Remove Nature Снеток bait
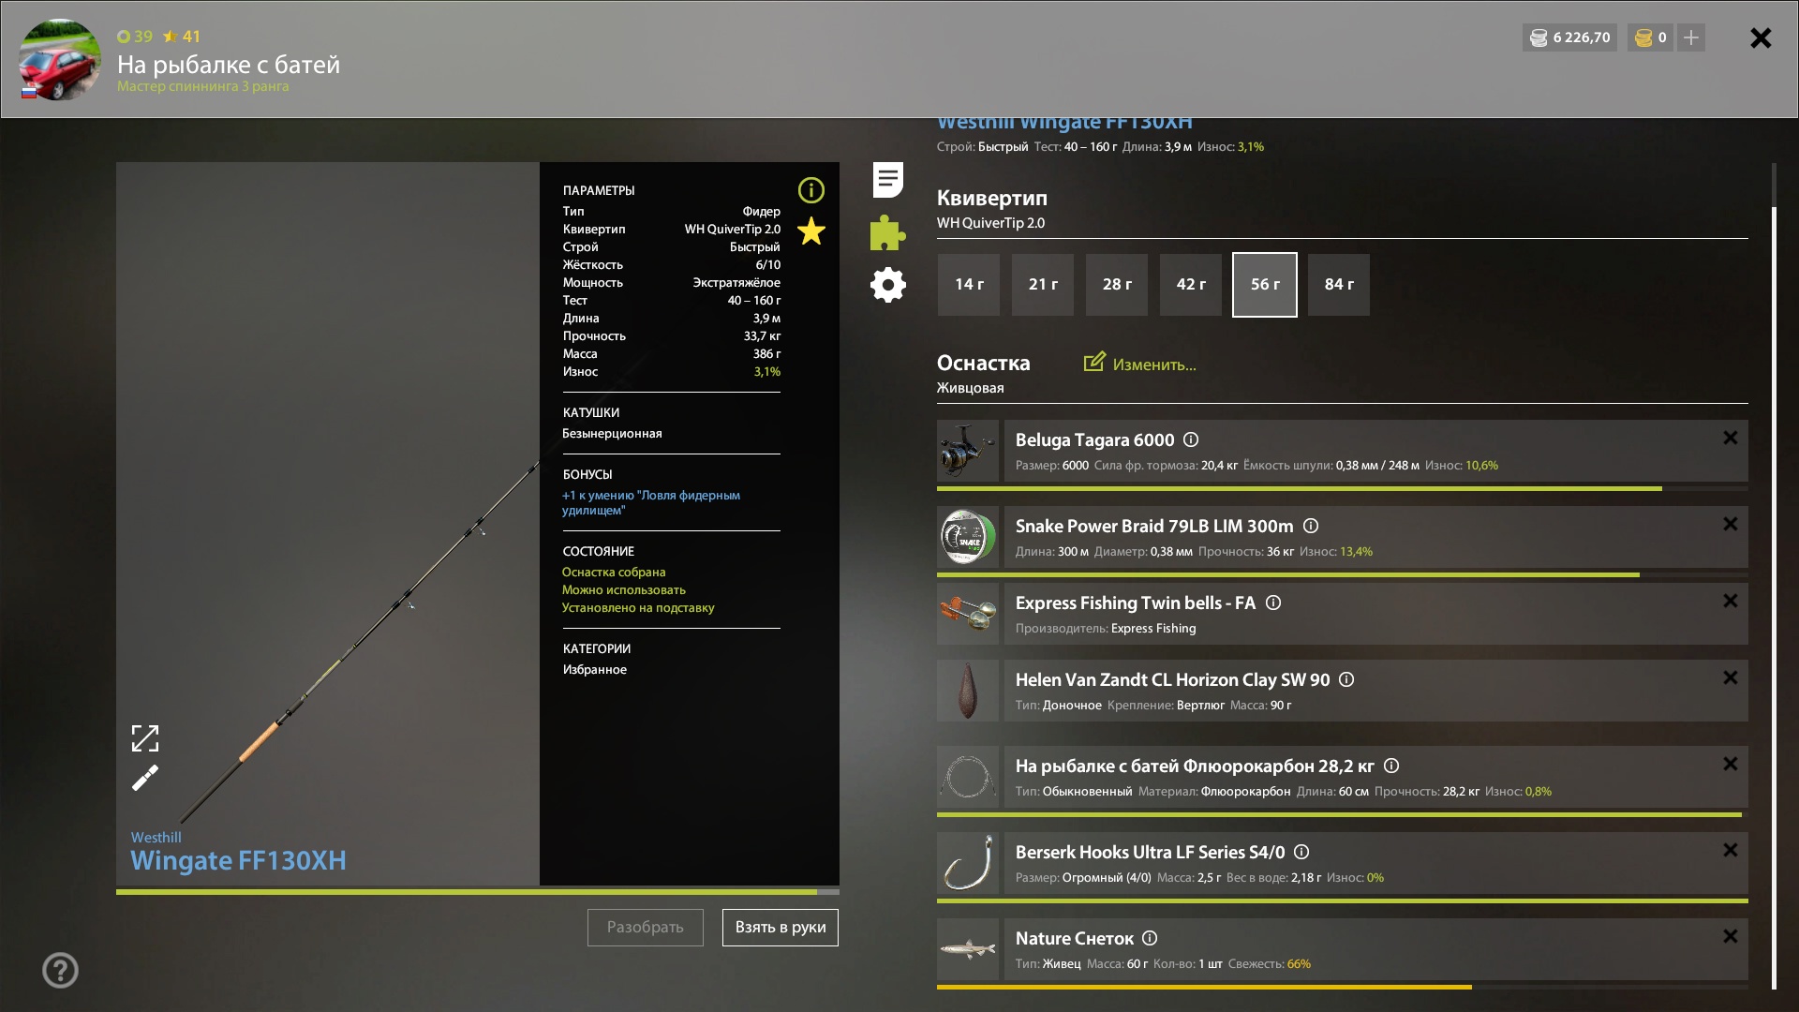Screen dimensions: 1799x1012 pyautogui.click(x=1731, y=936)
